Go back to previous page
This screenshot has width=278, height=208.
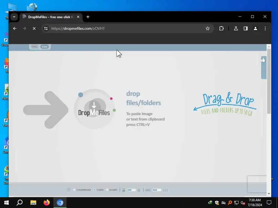point(15,28)
